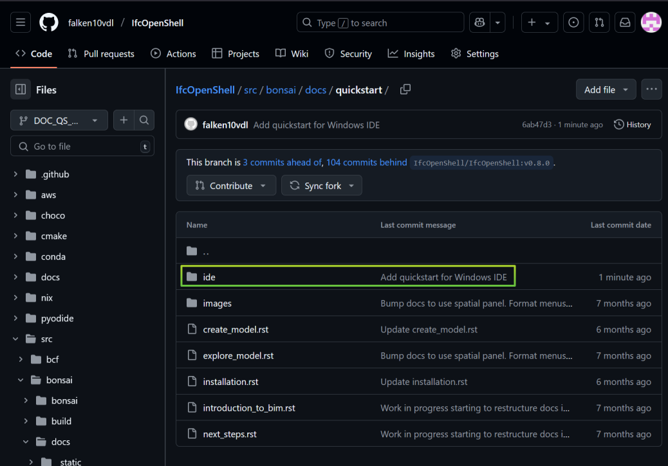Focus the Type / to search box
The image size is (668, 466).
(x=380, y=22)
